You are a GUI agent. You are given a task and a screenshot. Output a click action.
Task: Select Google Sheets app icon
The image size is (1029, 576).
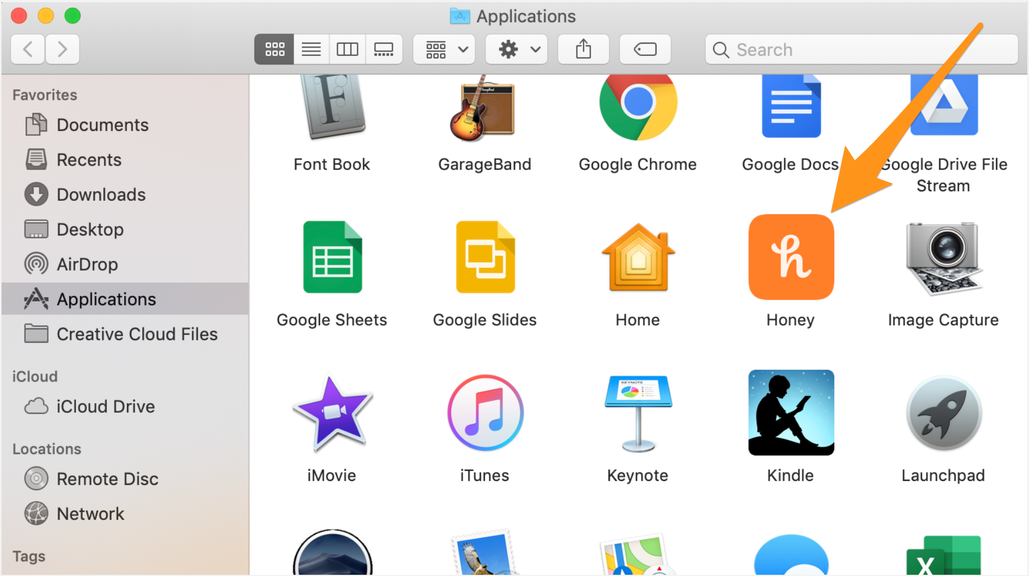(333, 257)
